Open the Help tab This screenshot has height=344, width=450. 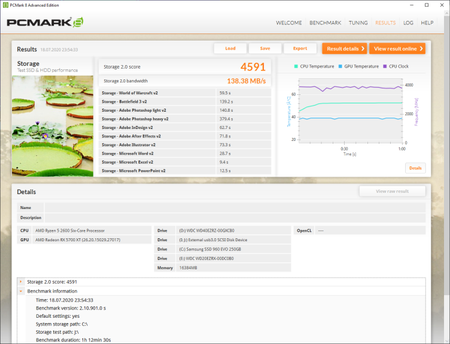[x=427, y=23]
